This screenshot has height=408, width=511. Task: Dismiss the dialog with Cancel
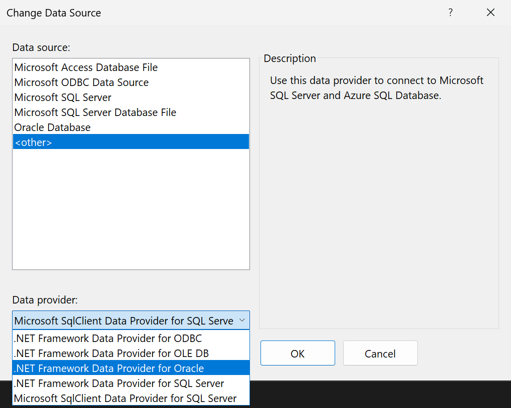click(x=380, y=353)
